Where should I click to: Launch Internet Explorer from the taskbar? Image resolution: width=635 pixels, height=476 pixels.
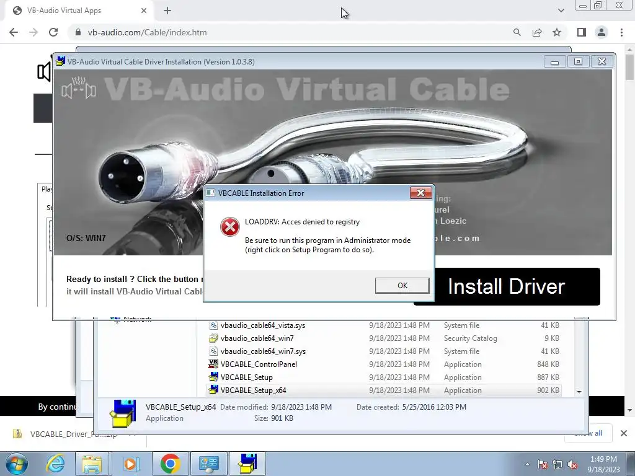55,464
